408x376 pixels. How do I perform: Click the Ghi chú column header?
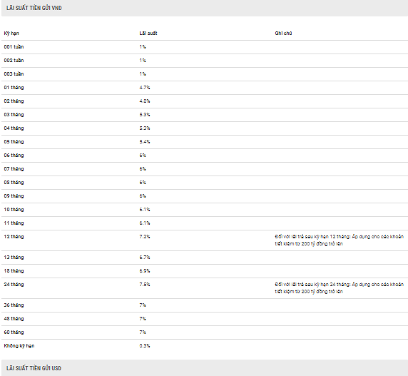point(283,34)
